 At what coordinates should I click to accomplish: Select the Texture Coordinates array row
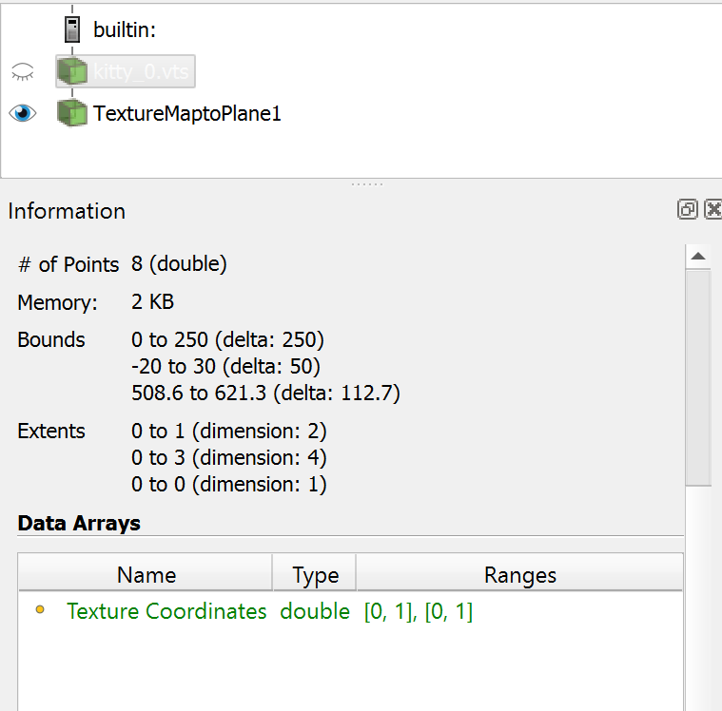tap(166, 611)
